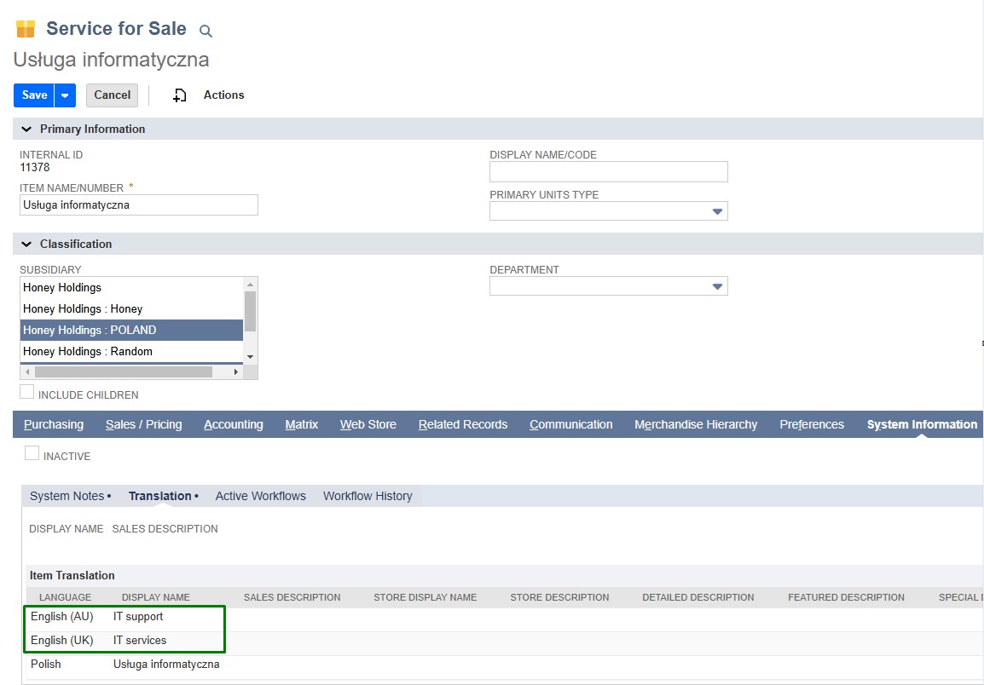984x685 pixels.
Task: Open the Department dropdown
Action: click(x=717, y=286)
